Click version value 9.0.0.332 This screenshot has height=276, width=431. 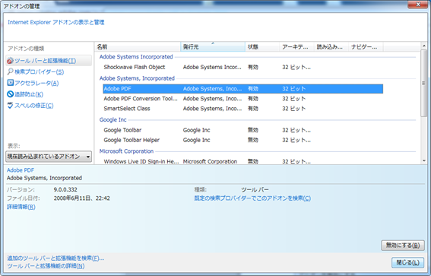(65, 189)
